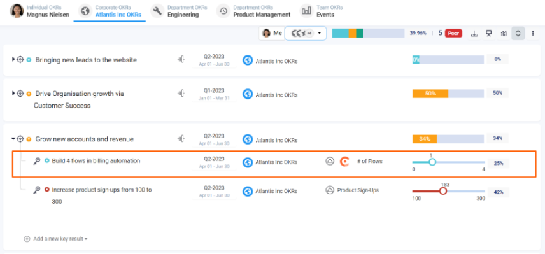Collapse Grow new accounts and revenue

click(13, 139)
